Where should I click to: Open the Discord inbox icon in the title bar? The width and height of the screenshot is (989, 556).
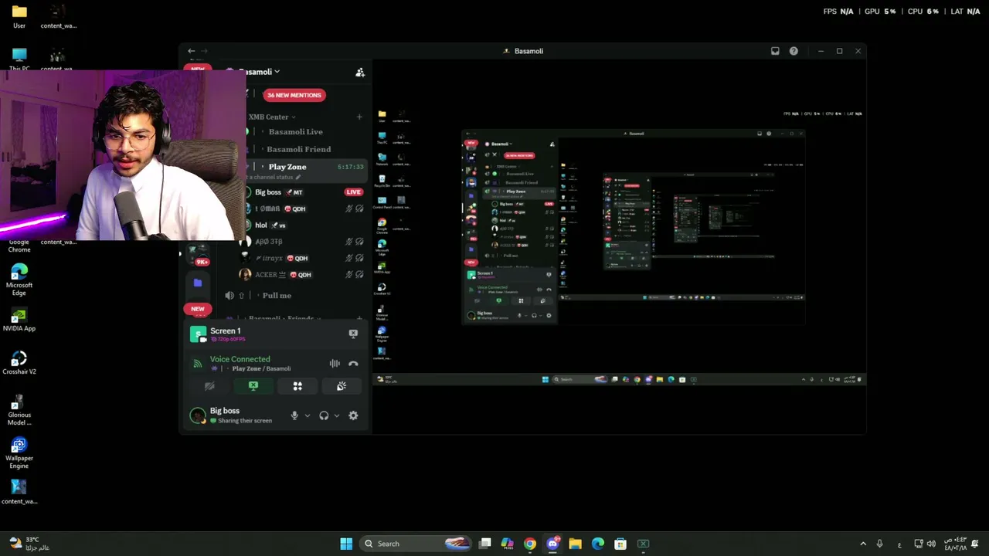775,51
